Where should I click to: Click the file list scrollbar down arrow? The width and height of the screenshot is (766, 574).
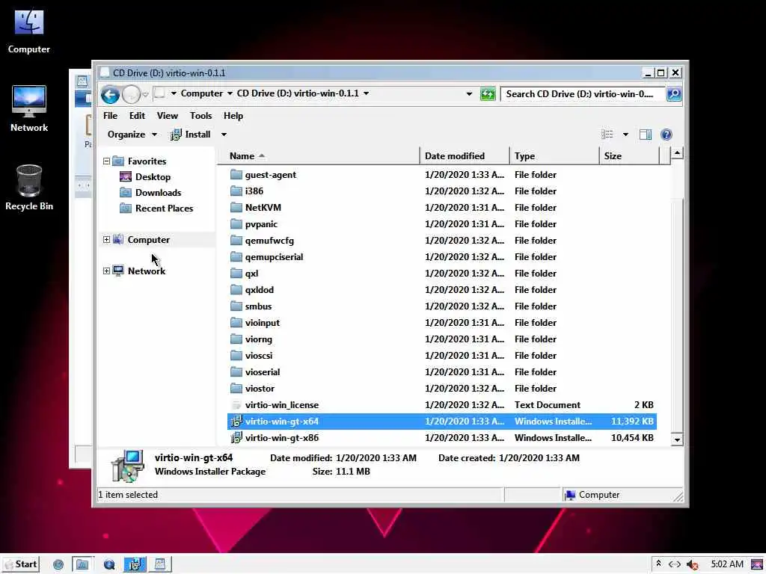click(x=677, y=439)
